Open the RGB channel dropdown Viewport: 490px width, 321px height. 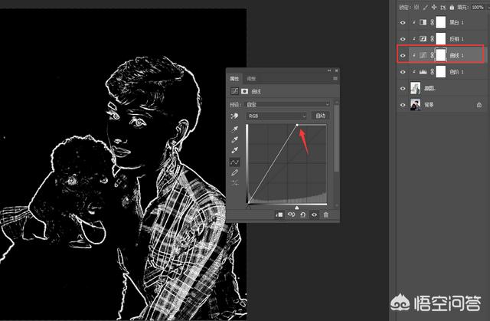[278, 116]
